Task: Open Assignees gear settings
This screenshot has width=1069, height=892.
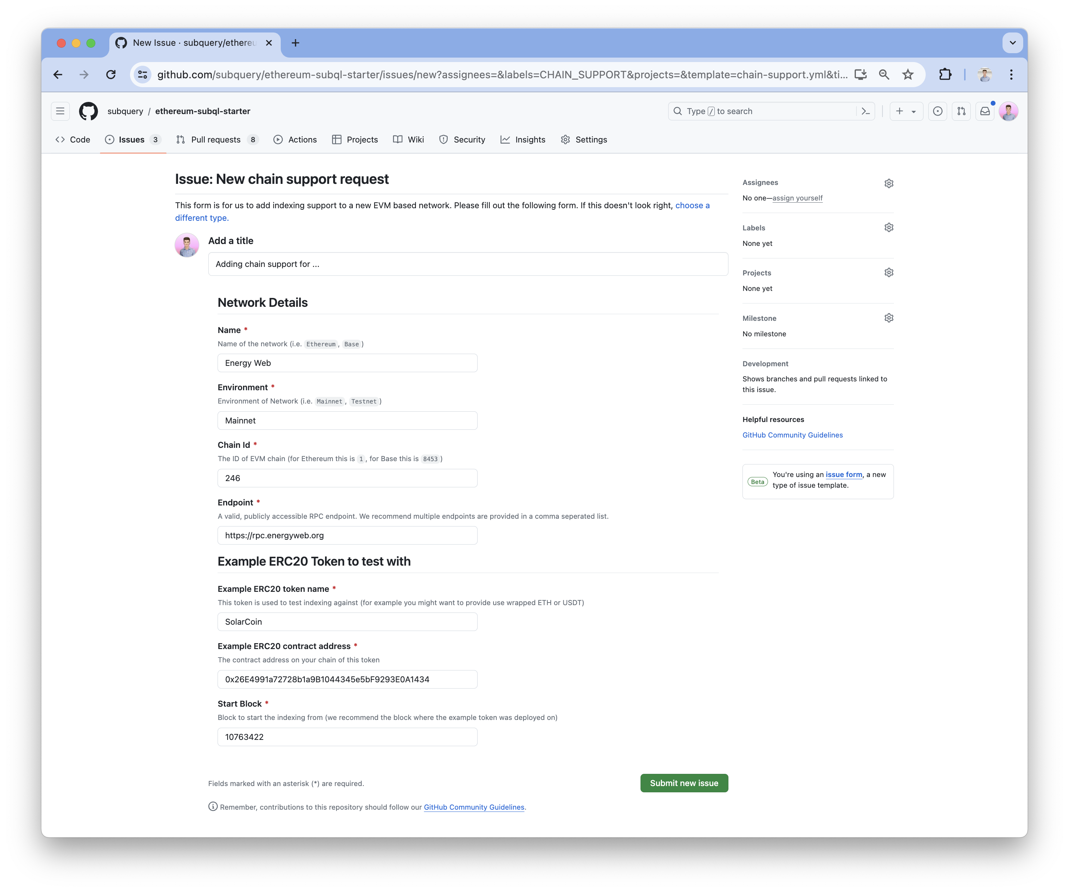Action: (x=888, y=183)
